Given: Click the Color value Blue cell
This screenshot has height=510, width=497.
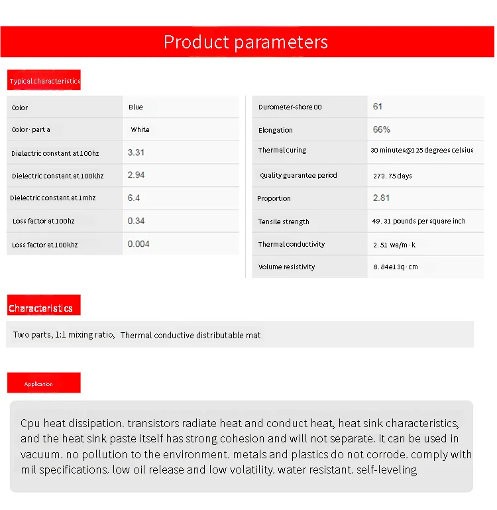Looking at the screenshot, I should coord(136,107).
